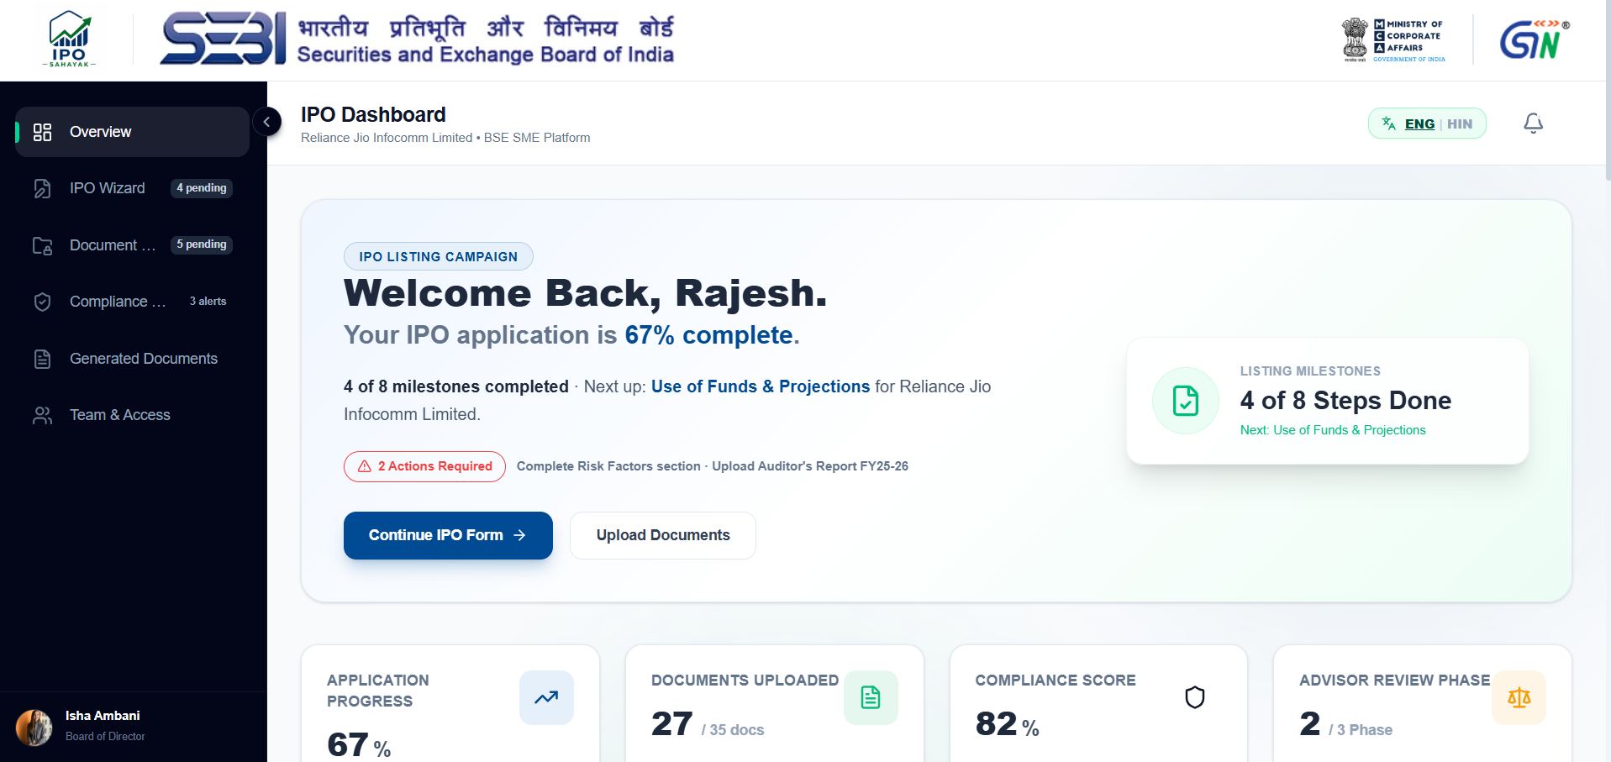
Task: Click the Listing Milestones checked-document icon
Action: [1185, 401]
